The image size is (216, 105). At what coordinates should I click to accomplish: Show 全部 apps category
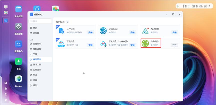pyautogui.click(x=40, y=28)
